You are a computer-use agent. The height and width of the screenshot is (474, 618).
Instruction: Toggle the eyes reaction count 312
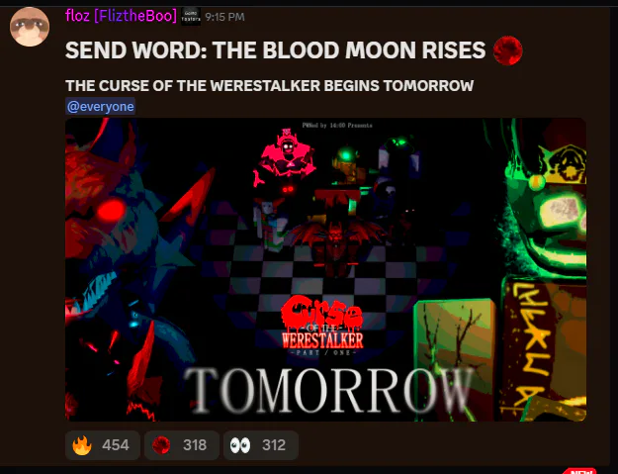click(260, 445)
